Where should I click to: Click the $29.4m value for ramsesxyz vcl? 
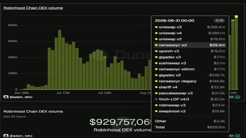(x=217, y=45)
